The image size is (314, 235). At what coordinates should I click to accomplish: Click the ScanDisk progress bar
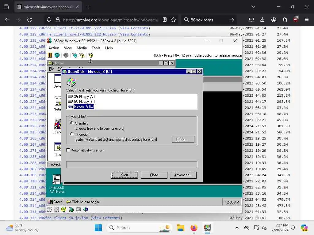[132, 164]
